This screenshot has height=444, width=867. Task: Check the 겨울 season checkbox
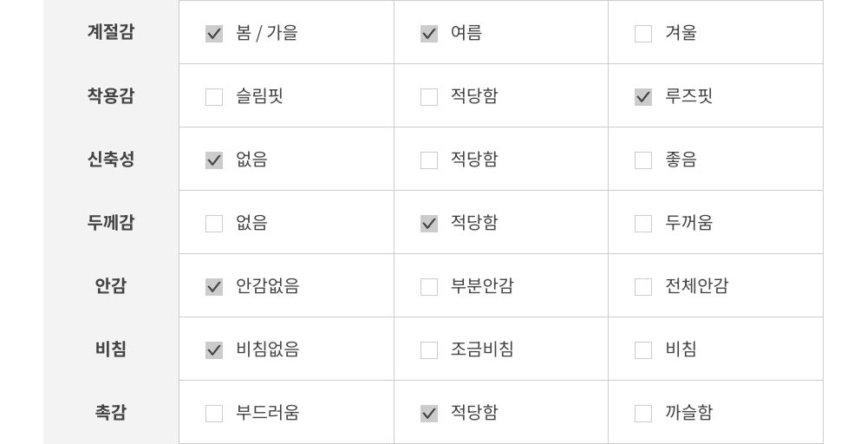pos(643,34)
